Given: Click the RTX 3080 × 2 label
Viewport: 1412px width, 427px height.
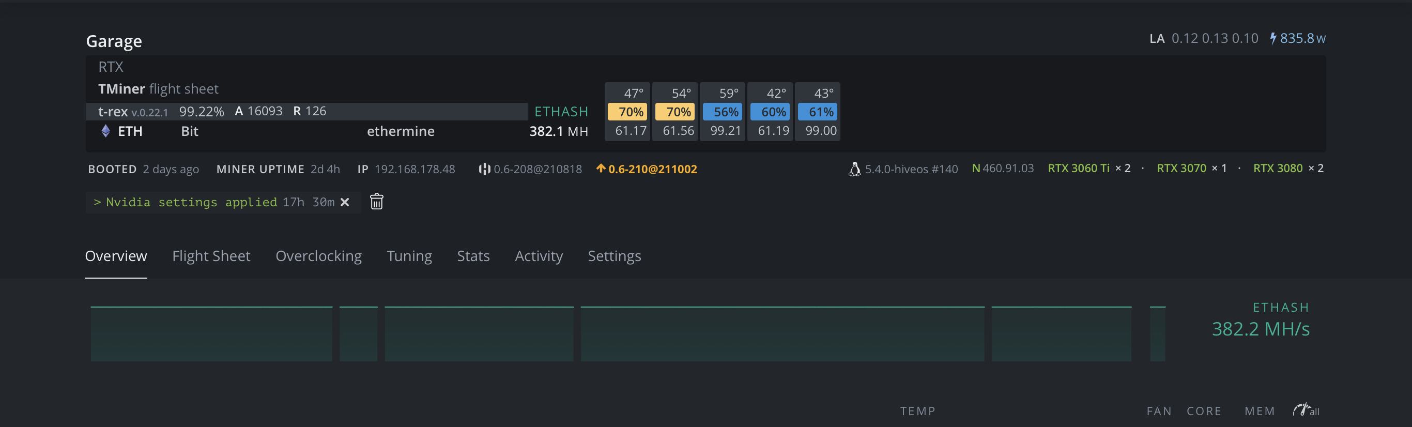Looking at the screenshot, I should pos(1288,169).
